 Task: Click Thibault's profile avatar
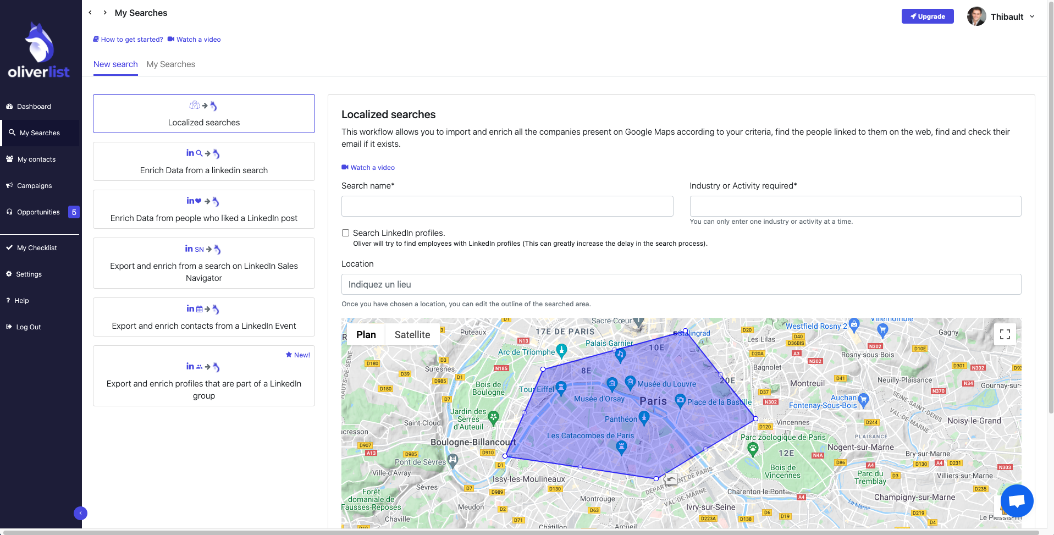tap(976, 16)
